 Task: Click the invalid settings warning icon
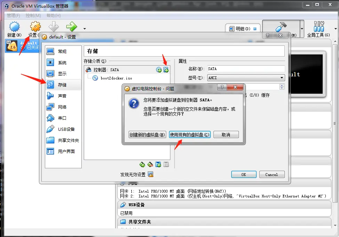click(151, 175)
